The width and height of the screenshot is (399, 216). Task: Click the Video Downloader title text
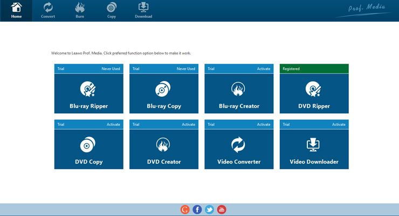pos(314,162)
